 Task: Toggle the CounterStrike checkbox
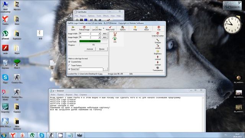(x=69, y=62)
